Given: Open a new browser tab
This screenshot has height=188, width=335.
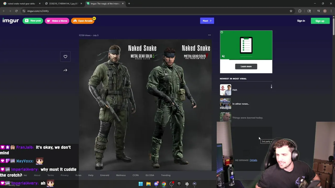Looking at the screenshot, I should (129, 4).
